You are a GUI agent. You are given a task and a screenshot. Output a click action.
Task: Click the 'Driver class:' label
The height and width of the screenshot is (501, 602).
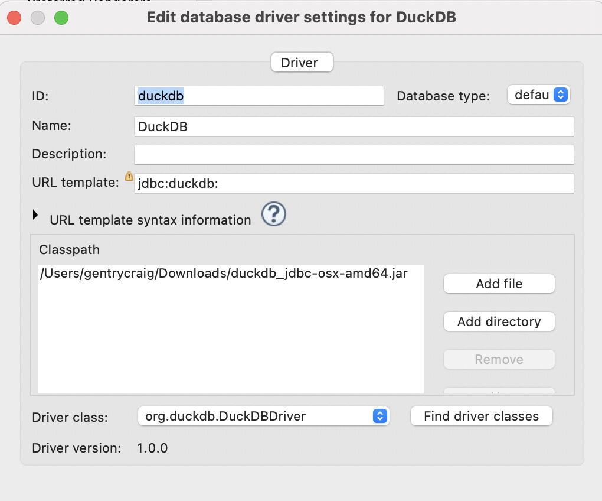pos(70,417)
